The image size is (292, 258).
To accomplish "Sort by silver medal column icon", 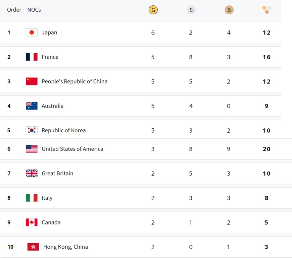I will pos(191,10).
